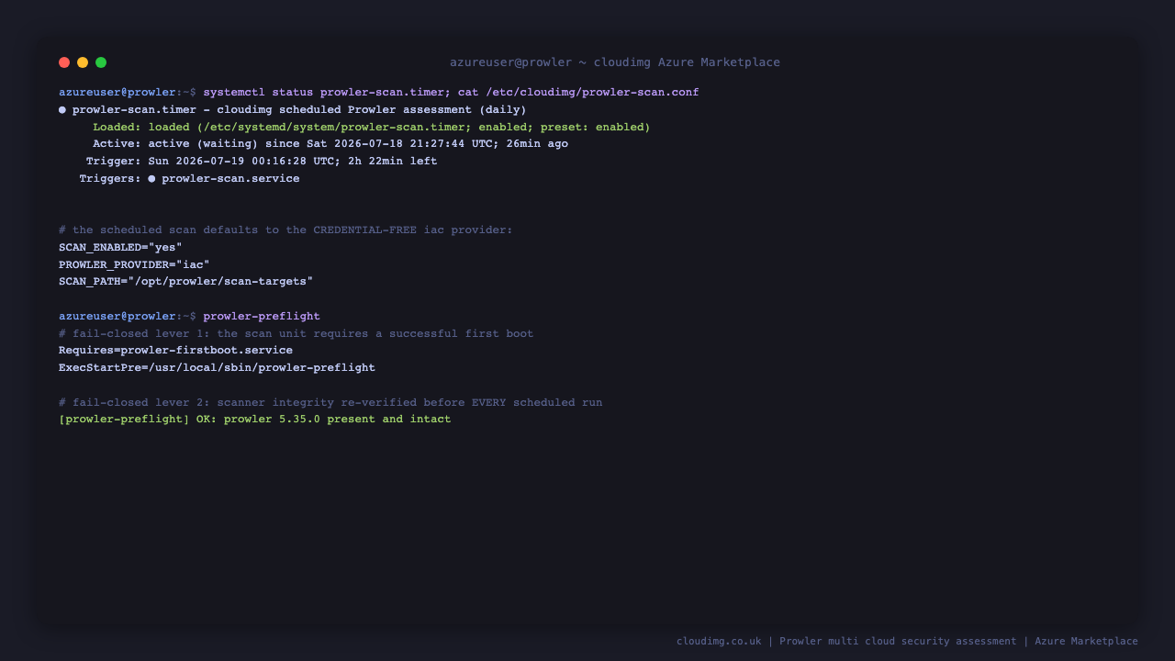The image size is (1175, 661).
Task: Click the prowler-preflight command at second prompt
Action: point(262,317)
